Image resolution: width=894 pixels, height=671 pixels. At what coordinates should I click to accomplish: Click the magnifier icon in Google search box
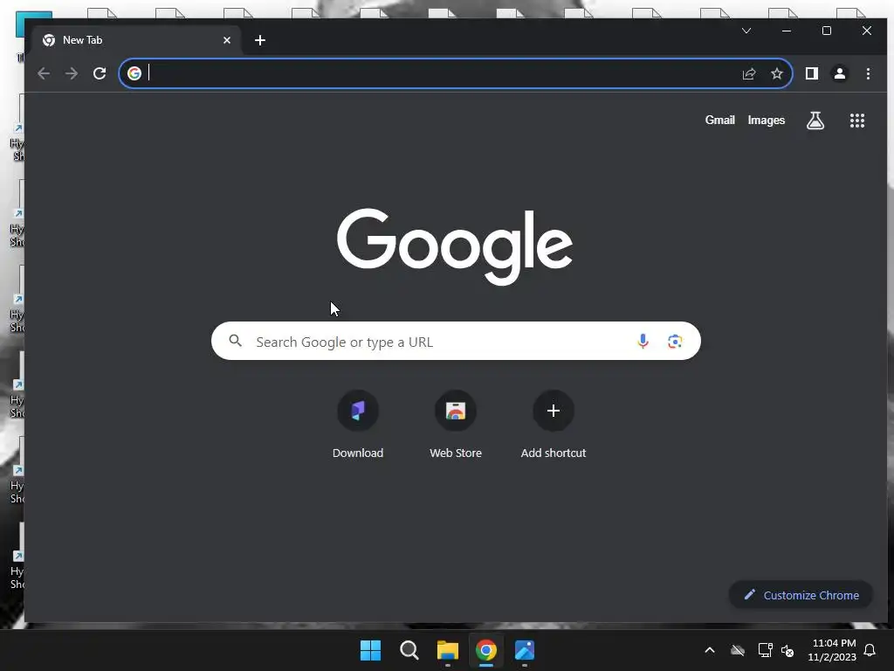(235, 341)
